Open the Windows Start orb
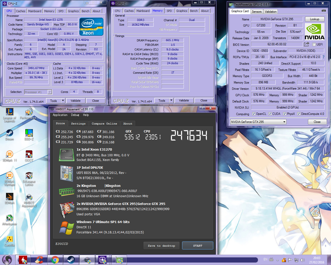Viewport: 331px width, 265px height. (x=7, y=260)
